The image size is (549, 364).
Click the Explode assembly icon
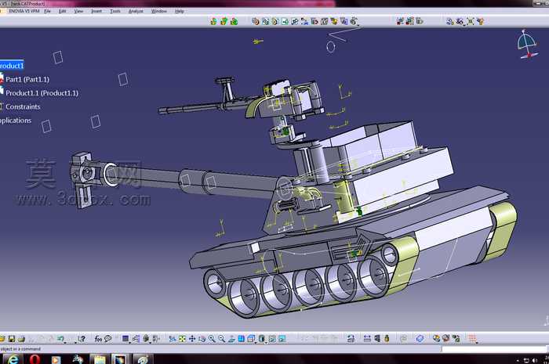click(470, 22)
